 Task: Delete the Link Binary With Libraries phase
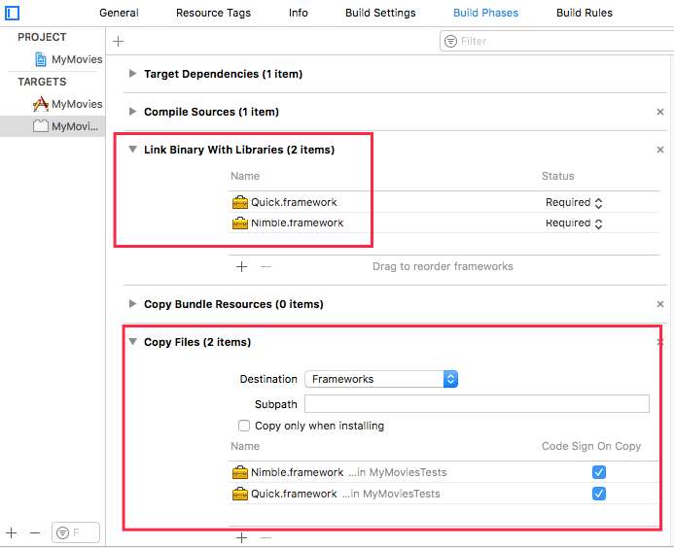[x=660, y=150]
